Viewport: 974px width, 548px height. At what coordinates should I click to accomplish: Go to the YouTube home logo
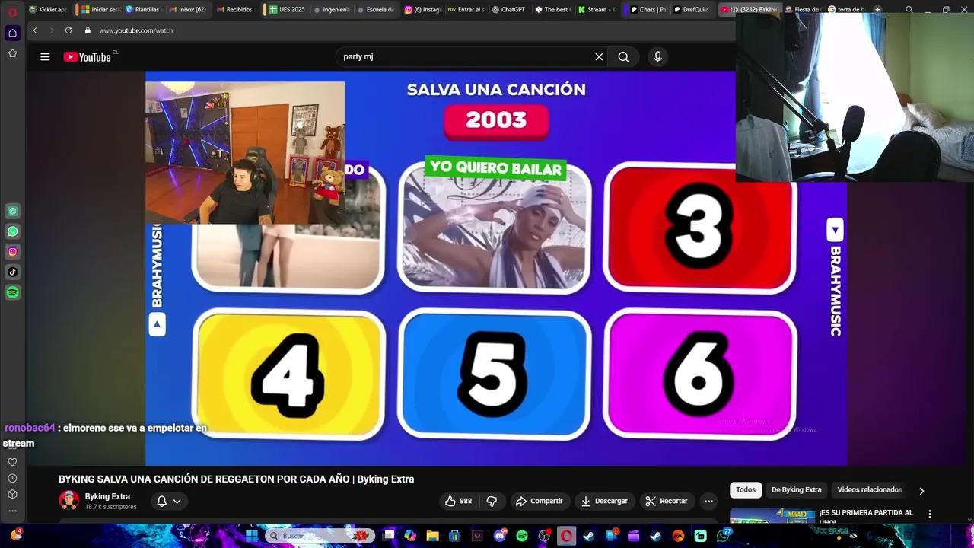pos(88,57)
